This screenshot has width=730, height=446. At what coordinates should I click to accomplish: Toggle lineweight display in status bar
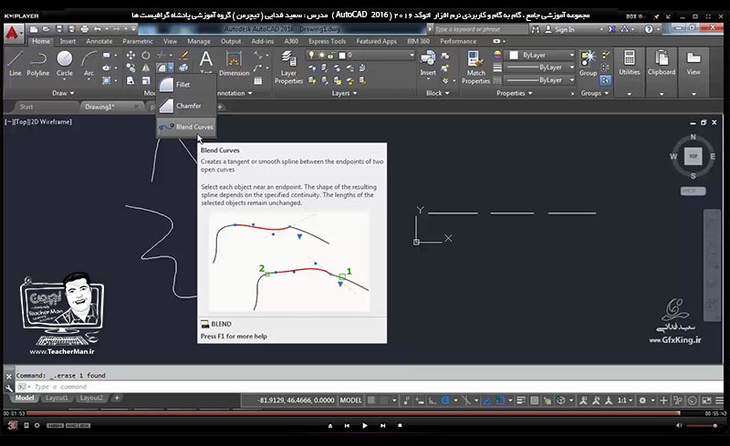pos(521,399)
